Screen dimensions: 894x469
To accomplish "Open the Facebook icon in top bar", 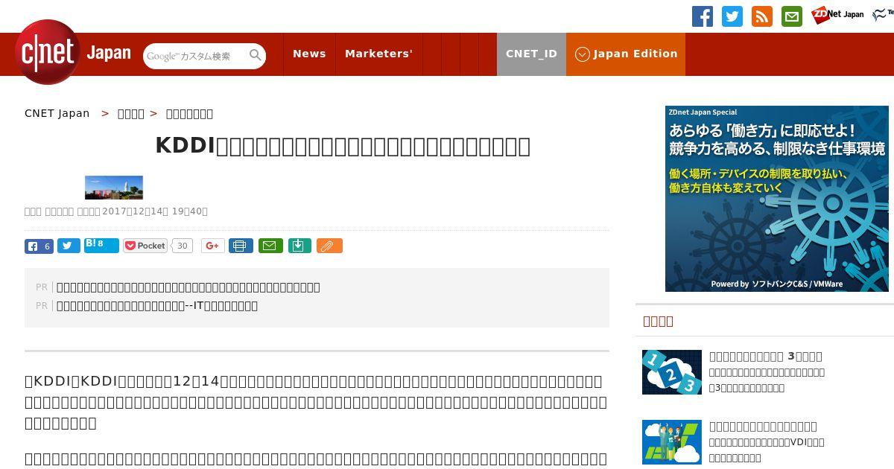I will tap(703, 16).
